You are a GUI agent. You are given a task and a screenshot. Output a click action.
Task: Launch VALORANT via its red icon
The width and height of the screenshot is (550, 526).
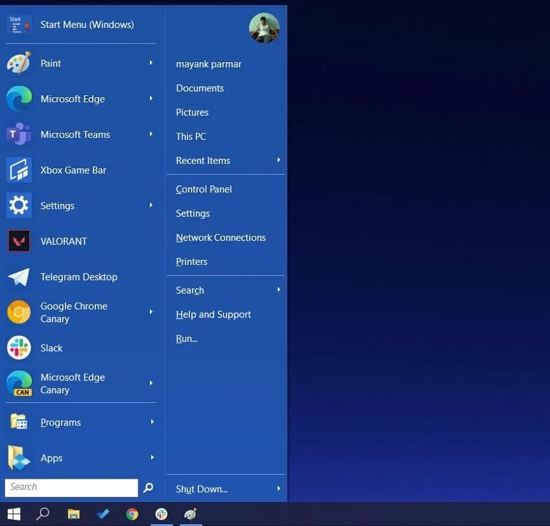[19, 241]
